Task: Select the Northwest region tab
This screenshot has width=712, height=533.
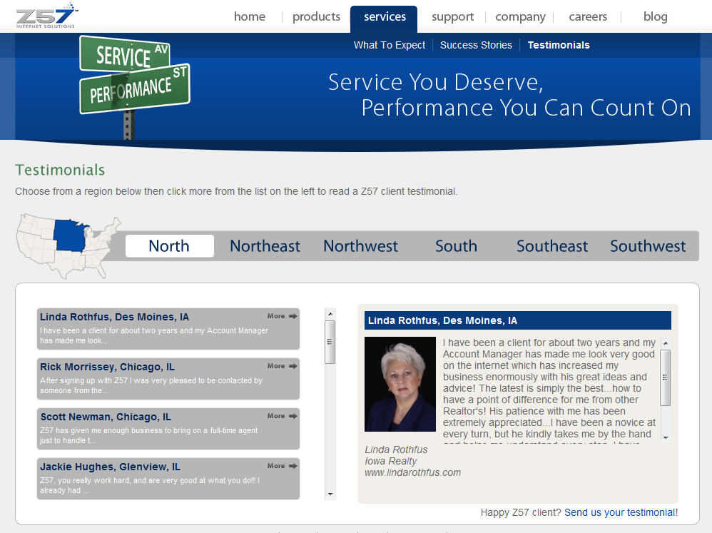Action: tap(360, 246)
